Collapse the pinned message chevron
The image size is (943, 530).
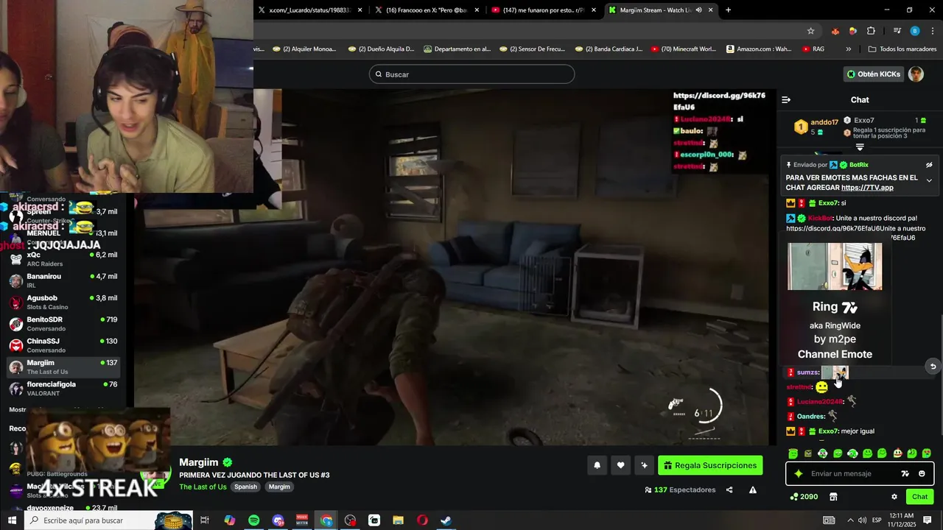click(x=929, y=181)
